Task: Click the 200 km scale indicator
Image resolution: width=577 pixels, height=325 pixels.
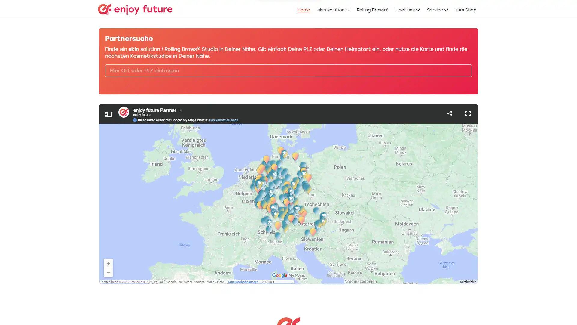Action: tap(277, 282)
